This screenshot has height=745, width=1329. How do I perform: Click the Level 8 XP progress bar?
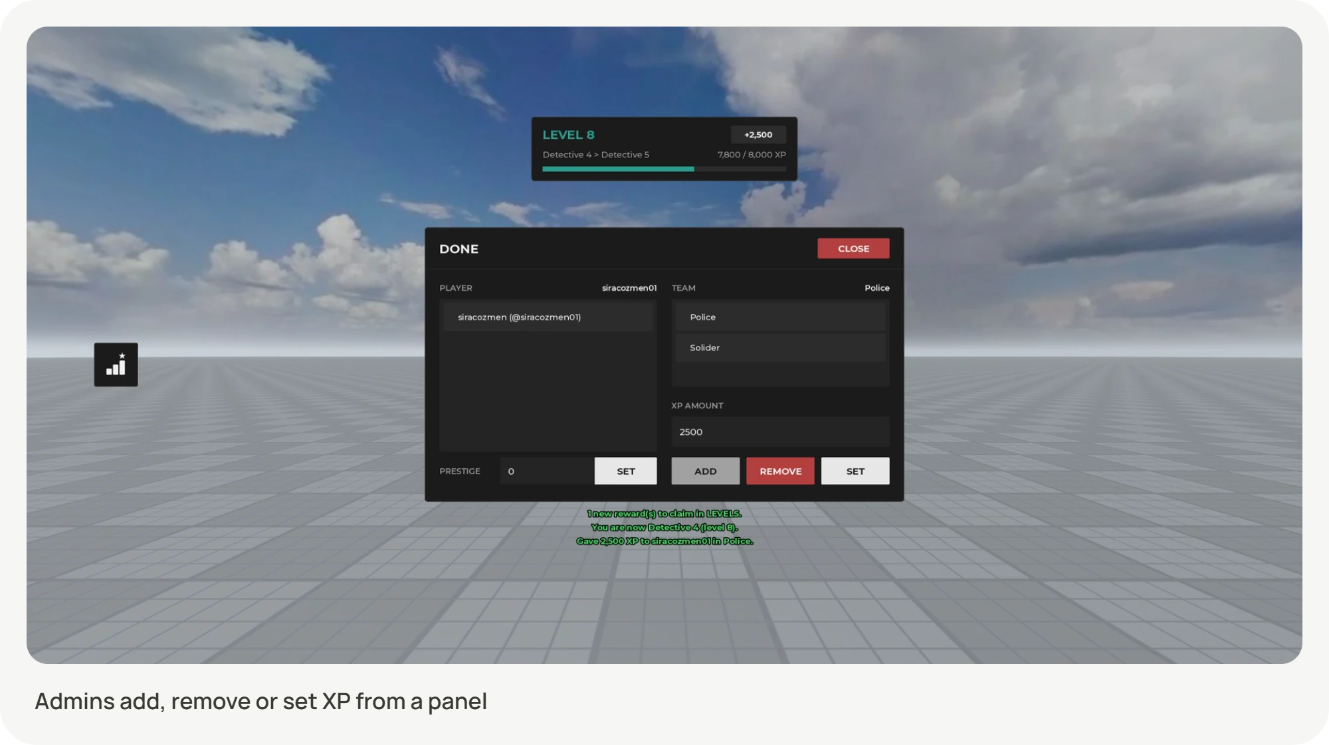[664, 169]
